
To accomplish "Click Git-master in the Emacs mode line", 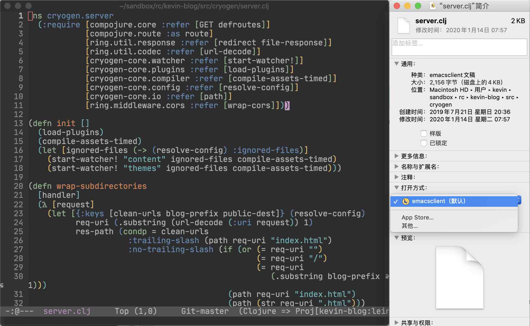I will (x=205, y=311).
